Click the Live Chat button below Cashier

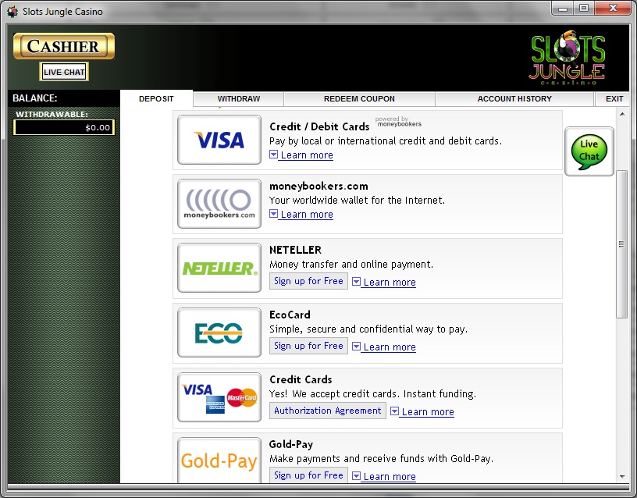point(64,73)
